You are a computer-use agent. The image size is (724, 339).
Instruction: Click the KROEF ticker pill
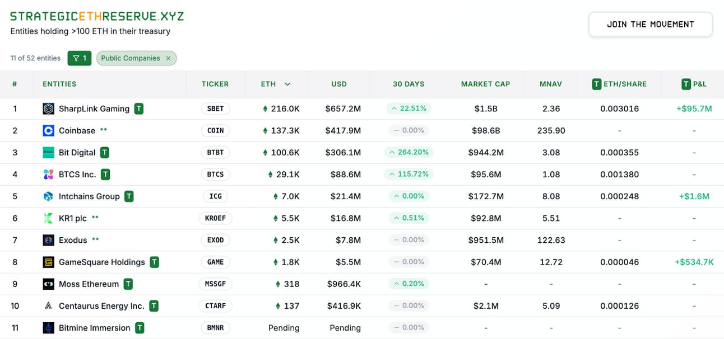(x=216, y=218)
